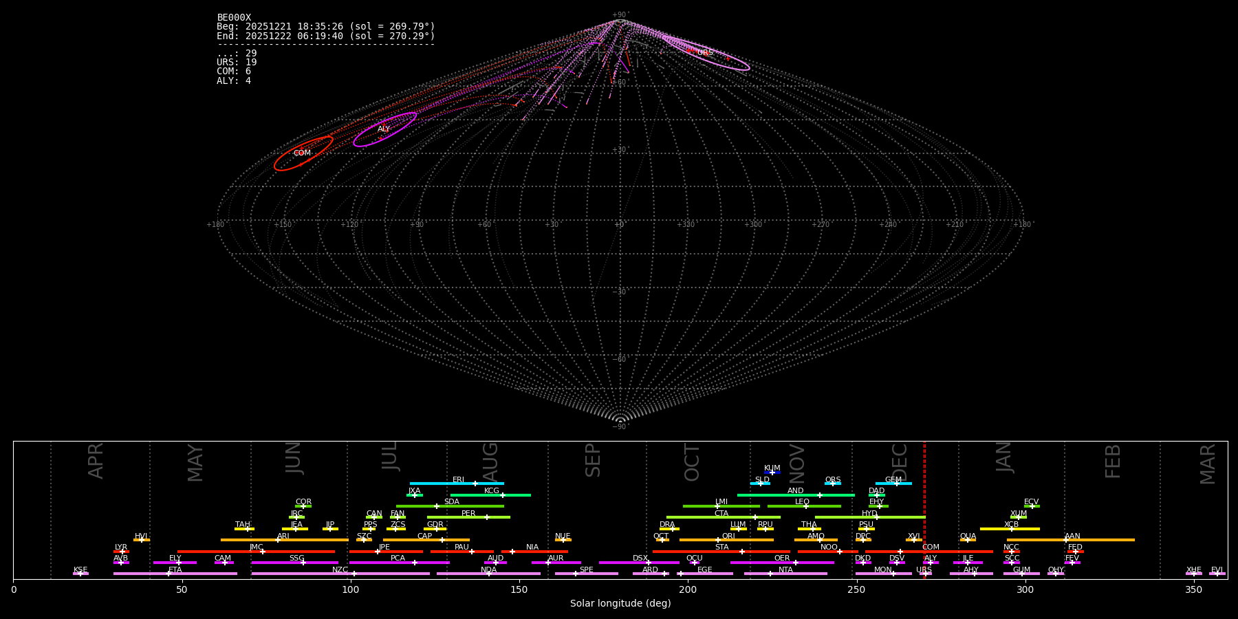Viewport: 1238px width, 619px height.
Task: Click the ORI shower label in timeline
Action: pyautogui.click(x=728, y=536)
